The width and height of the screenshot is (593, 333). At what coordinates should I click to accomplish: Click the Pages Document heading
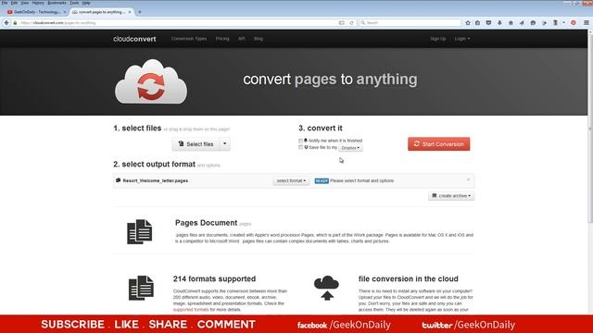pyautogui.click(x=206, y=223)
